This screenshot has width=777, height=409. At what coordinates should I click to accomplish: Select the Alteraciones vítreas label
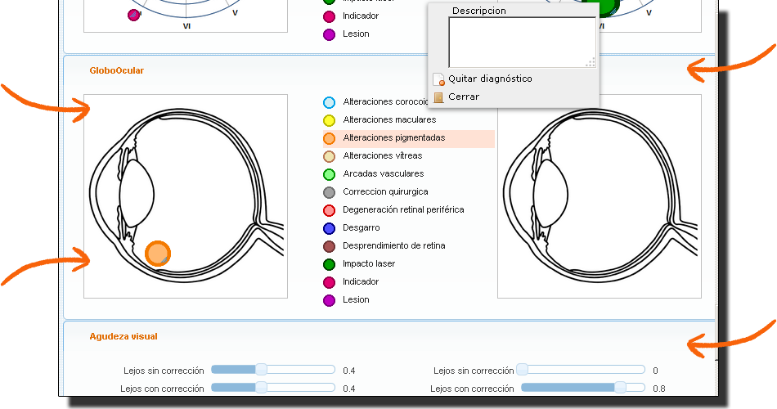coord(383,156)
